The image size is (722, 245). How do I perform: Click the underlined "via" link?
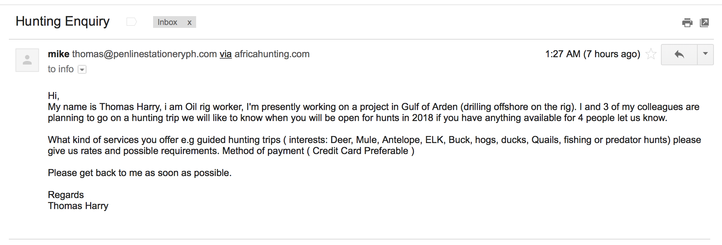tap(226, 54)
